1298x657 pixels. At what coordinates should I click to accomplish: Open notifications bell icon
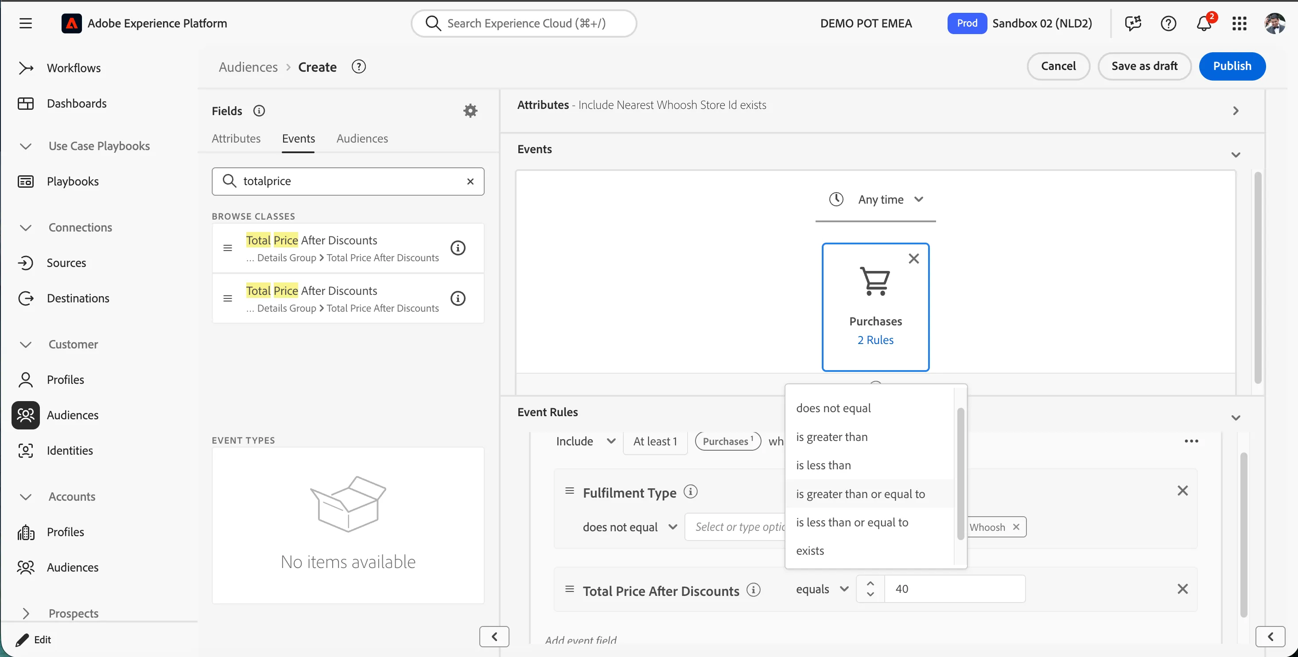pyautogui.click(x=1204, y=23)
